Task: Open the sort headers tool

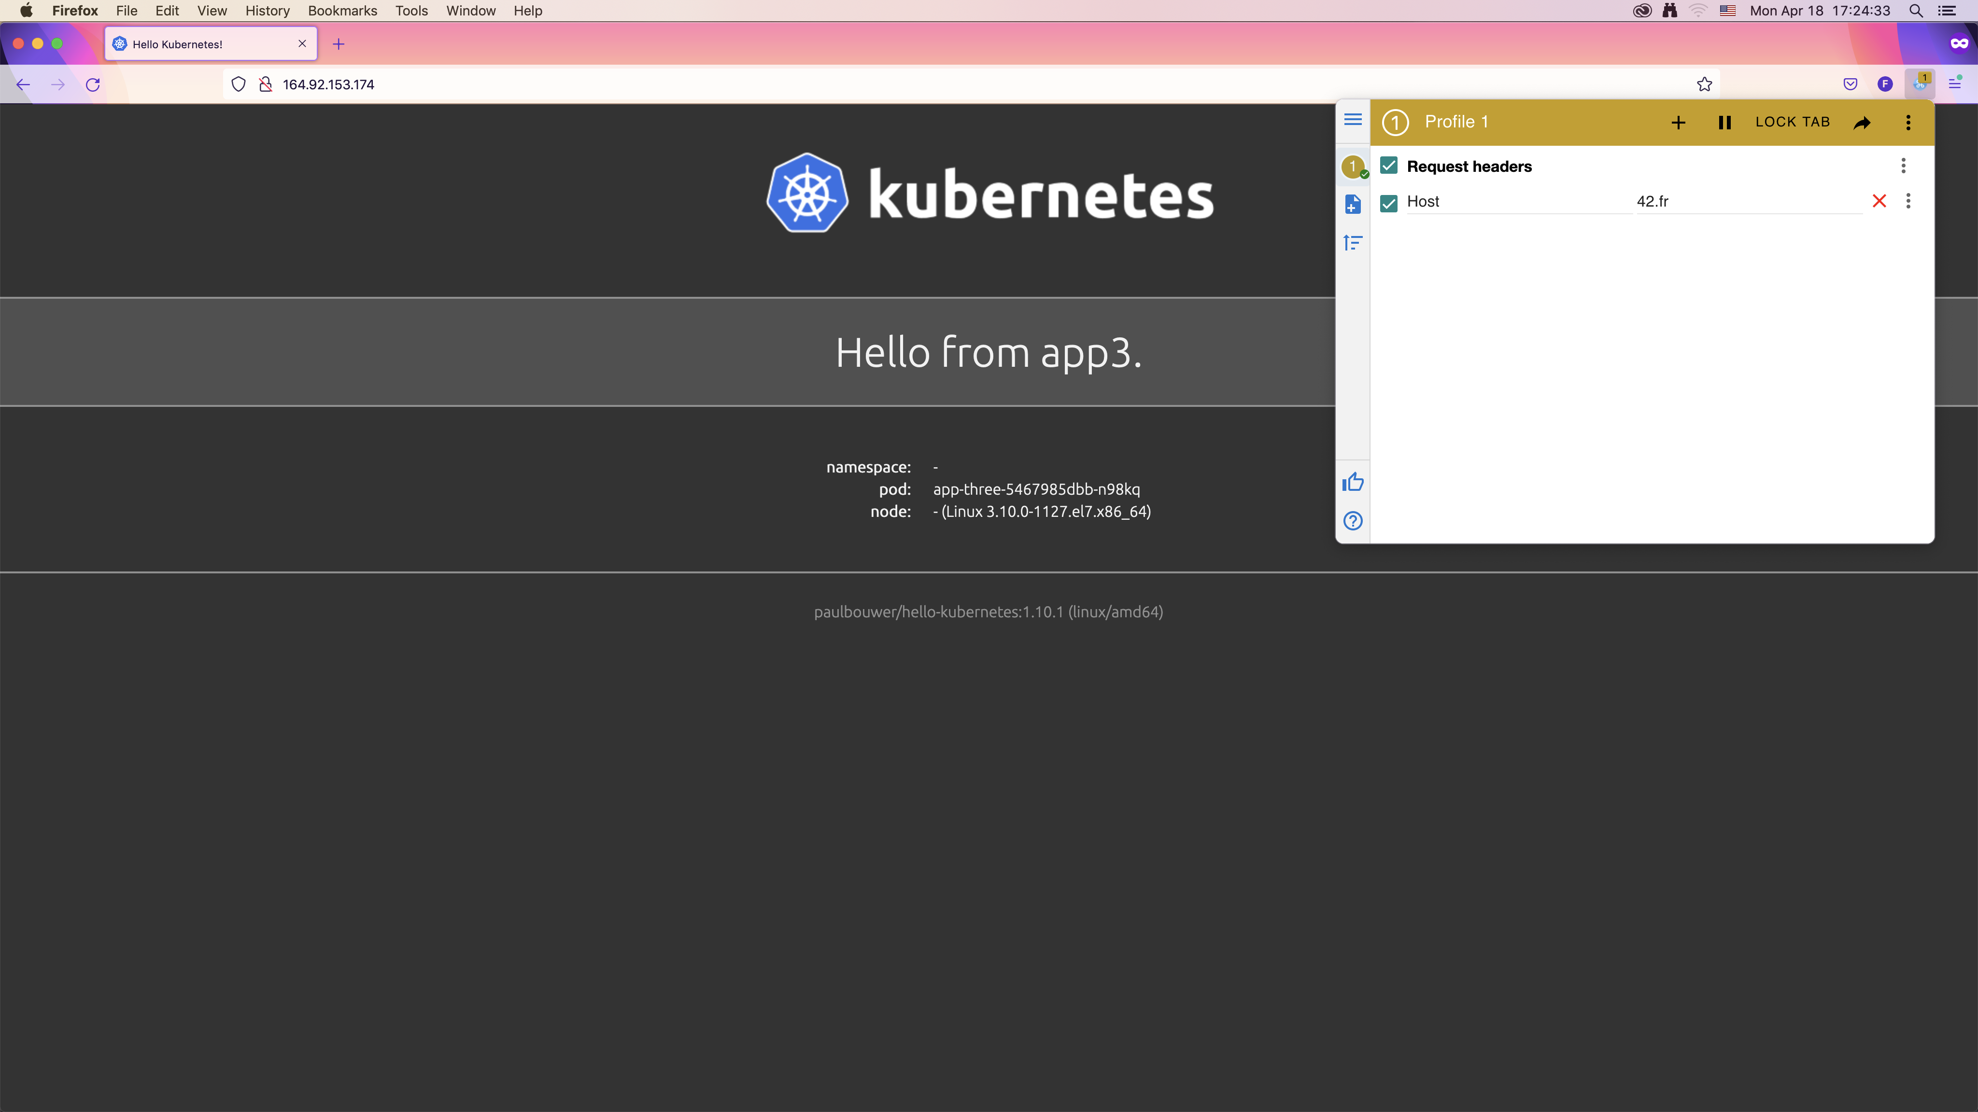Action: [x=1352, y=242]
